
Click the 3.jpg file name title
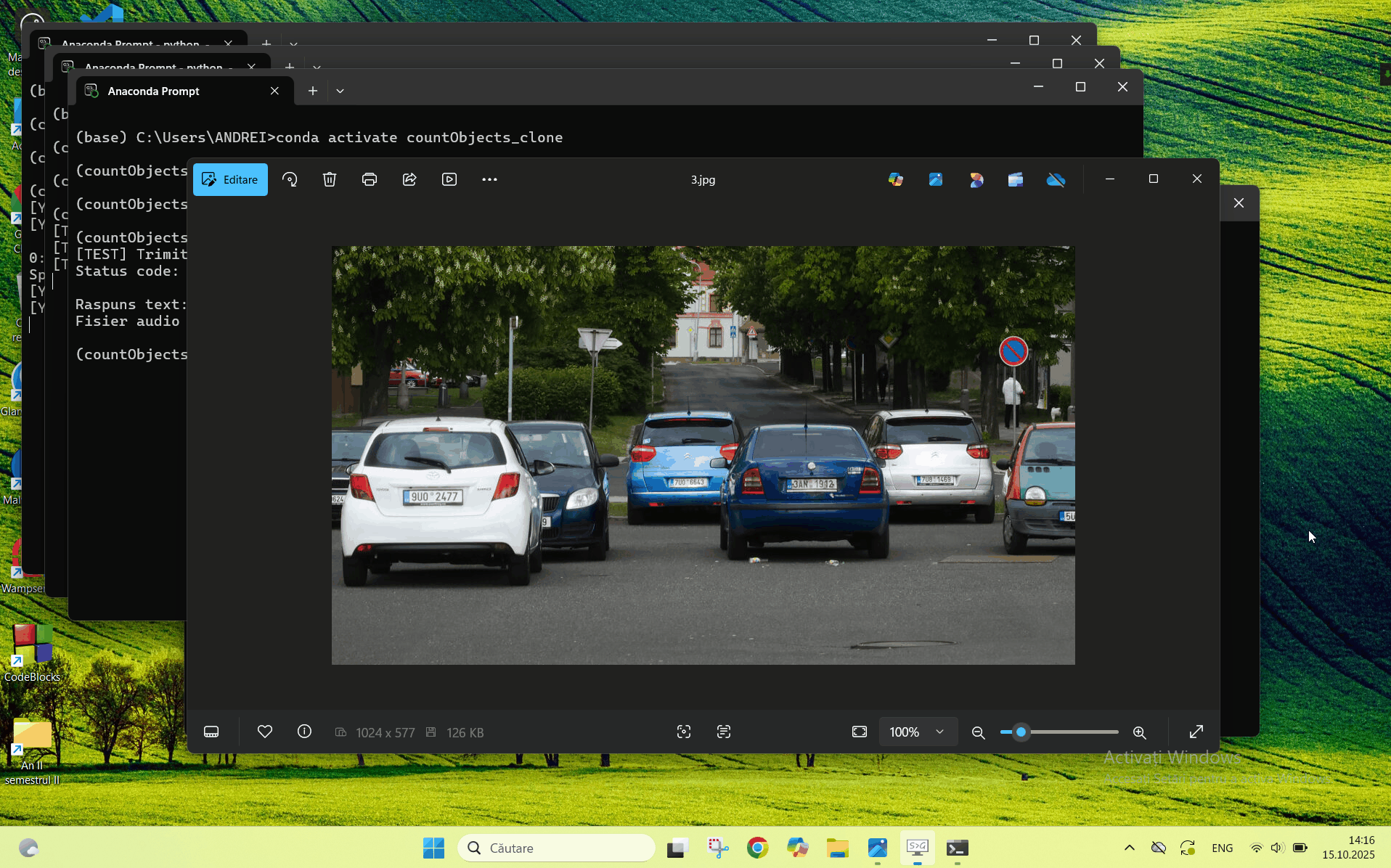(x=703, y=180)
